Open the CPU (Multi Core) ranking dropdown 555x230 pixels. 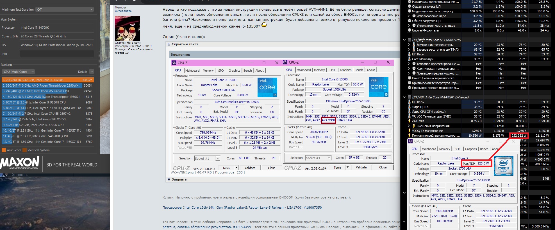(18, 72)
